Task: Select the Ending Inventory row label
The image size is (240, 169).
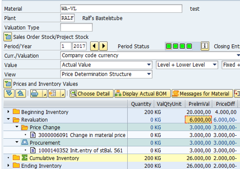Action: pyautogui.click(x=42, y=166)
